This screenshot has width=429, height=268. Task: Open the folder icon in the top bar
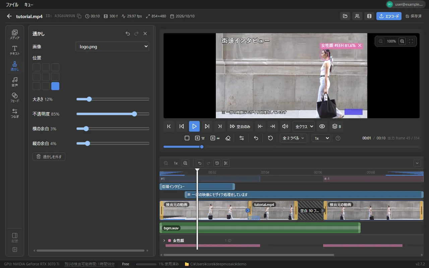tap(345, 16)
